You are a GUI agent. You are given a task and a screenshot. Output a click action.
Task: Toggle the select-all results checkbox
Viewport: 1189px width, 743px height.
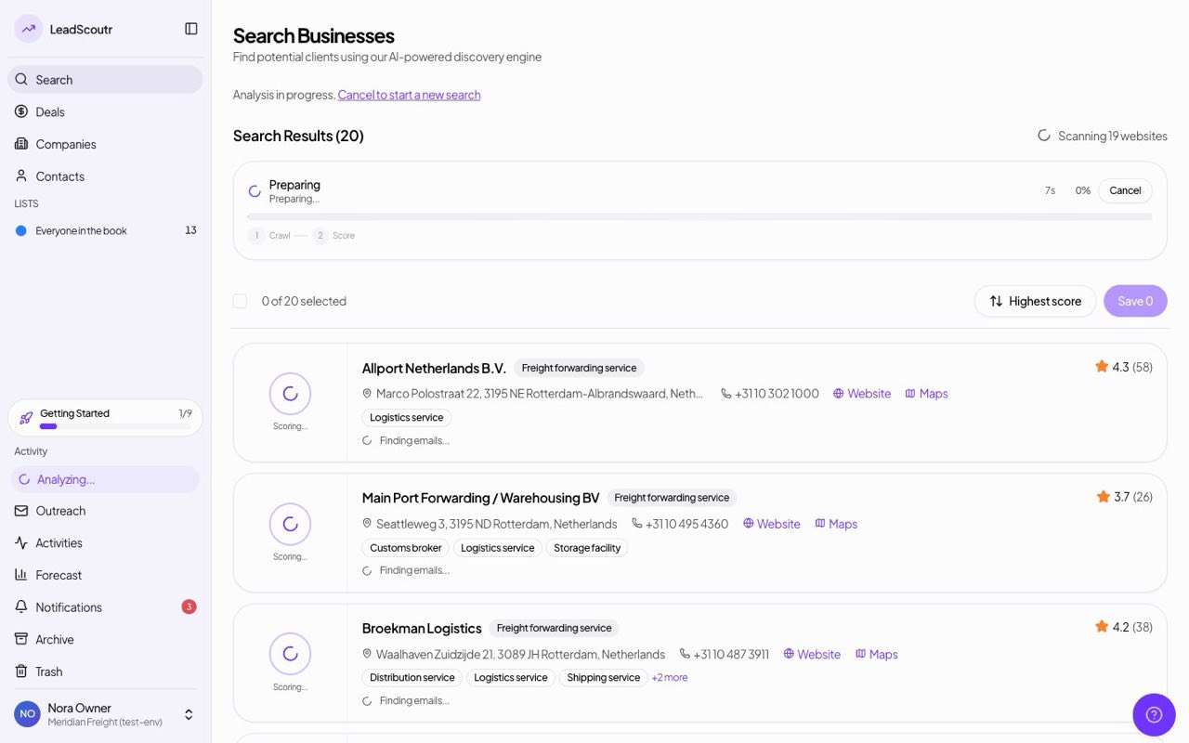(x=240, y=301)
